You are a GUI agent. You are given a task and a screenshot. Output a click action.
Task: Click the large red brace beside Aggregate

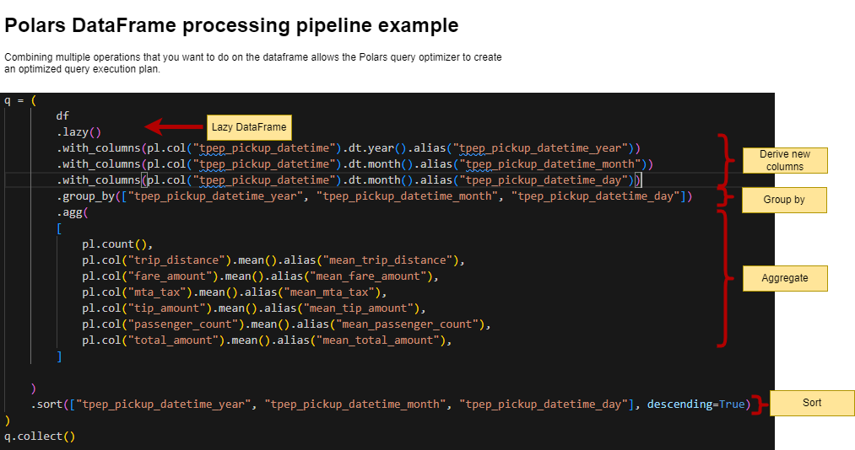[724, 277]
